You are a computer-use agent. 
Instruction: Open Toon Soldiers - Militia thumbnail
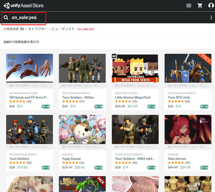tap(82, 68)
